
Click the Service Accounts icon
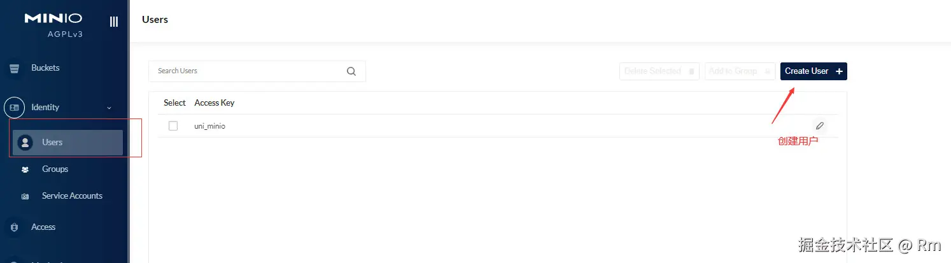[25, 196]
